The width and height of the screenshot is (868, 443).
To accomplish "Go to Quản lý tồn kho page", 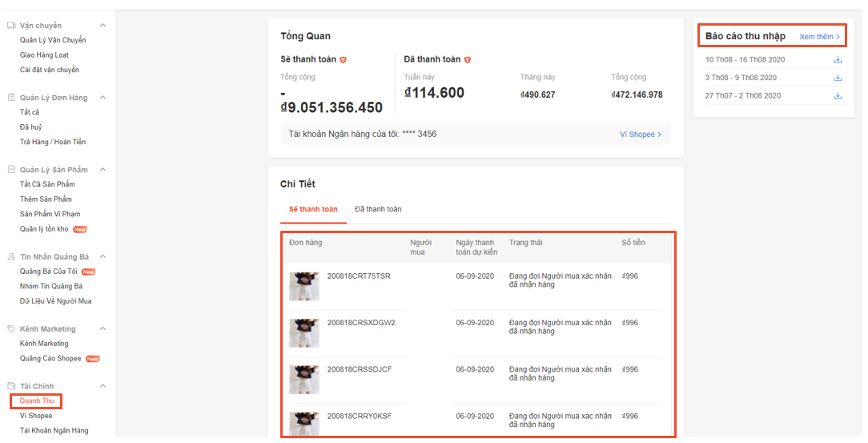I will click(45, 229).
